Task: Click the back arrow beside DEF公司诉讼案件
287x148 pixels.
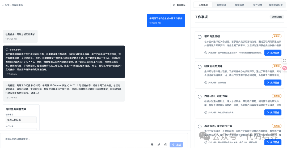Action: click(3, 5)
